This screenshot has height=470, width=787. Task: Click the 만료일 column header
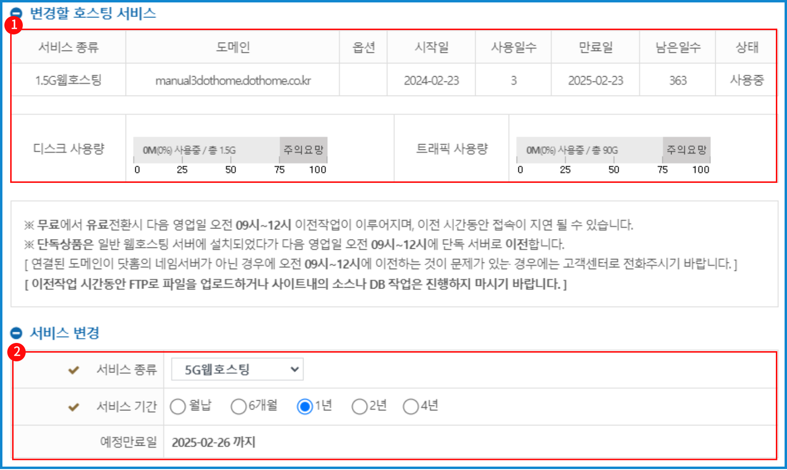(595, 47)
